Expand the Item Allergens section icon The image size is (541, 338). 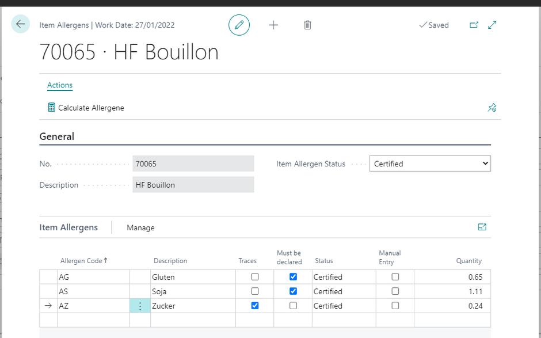[482, 227]
